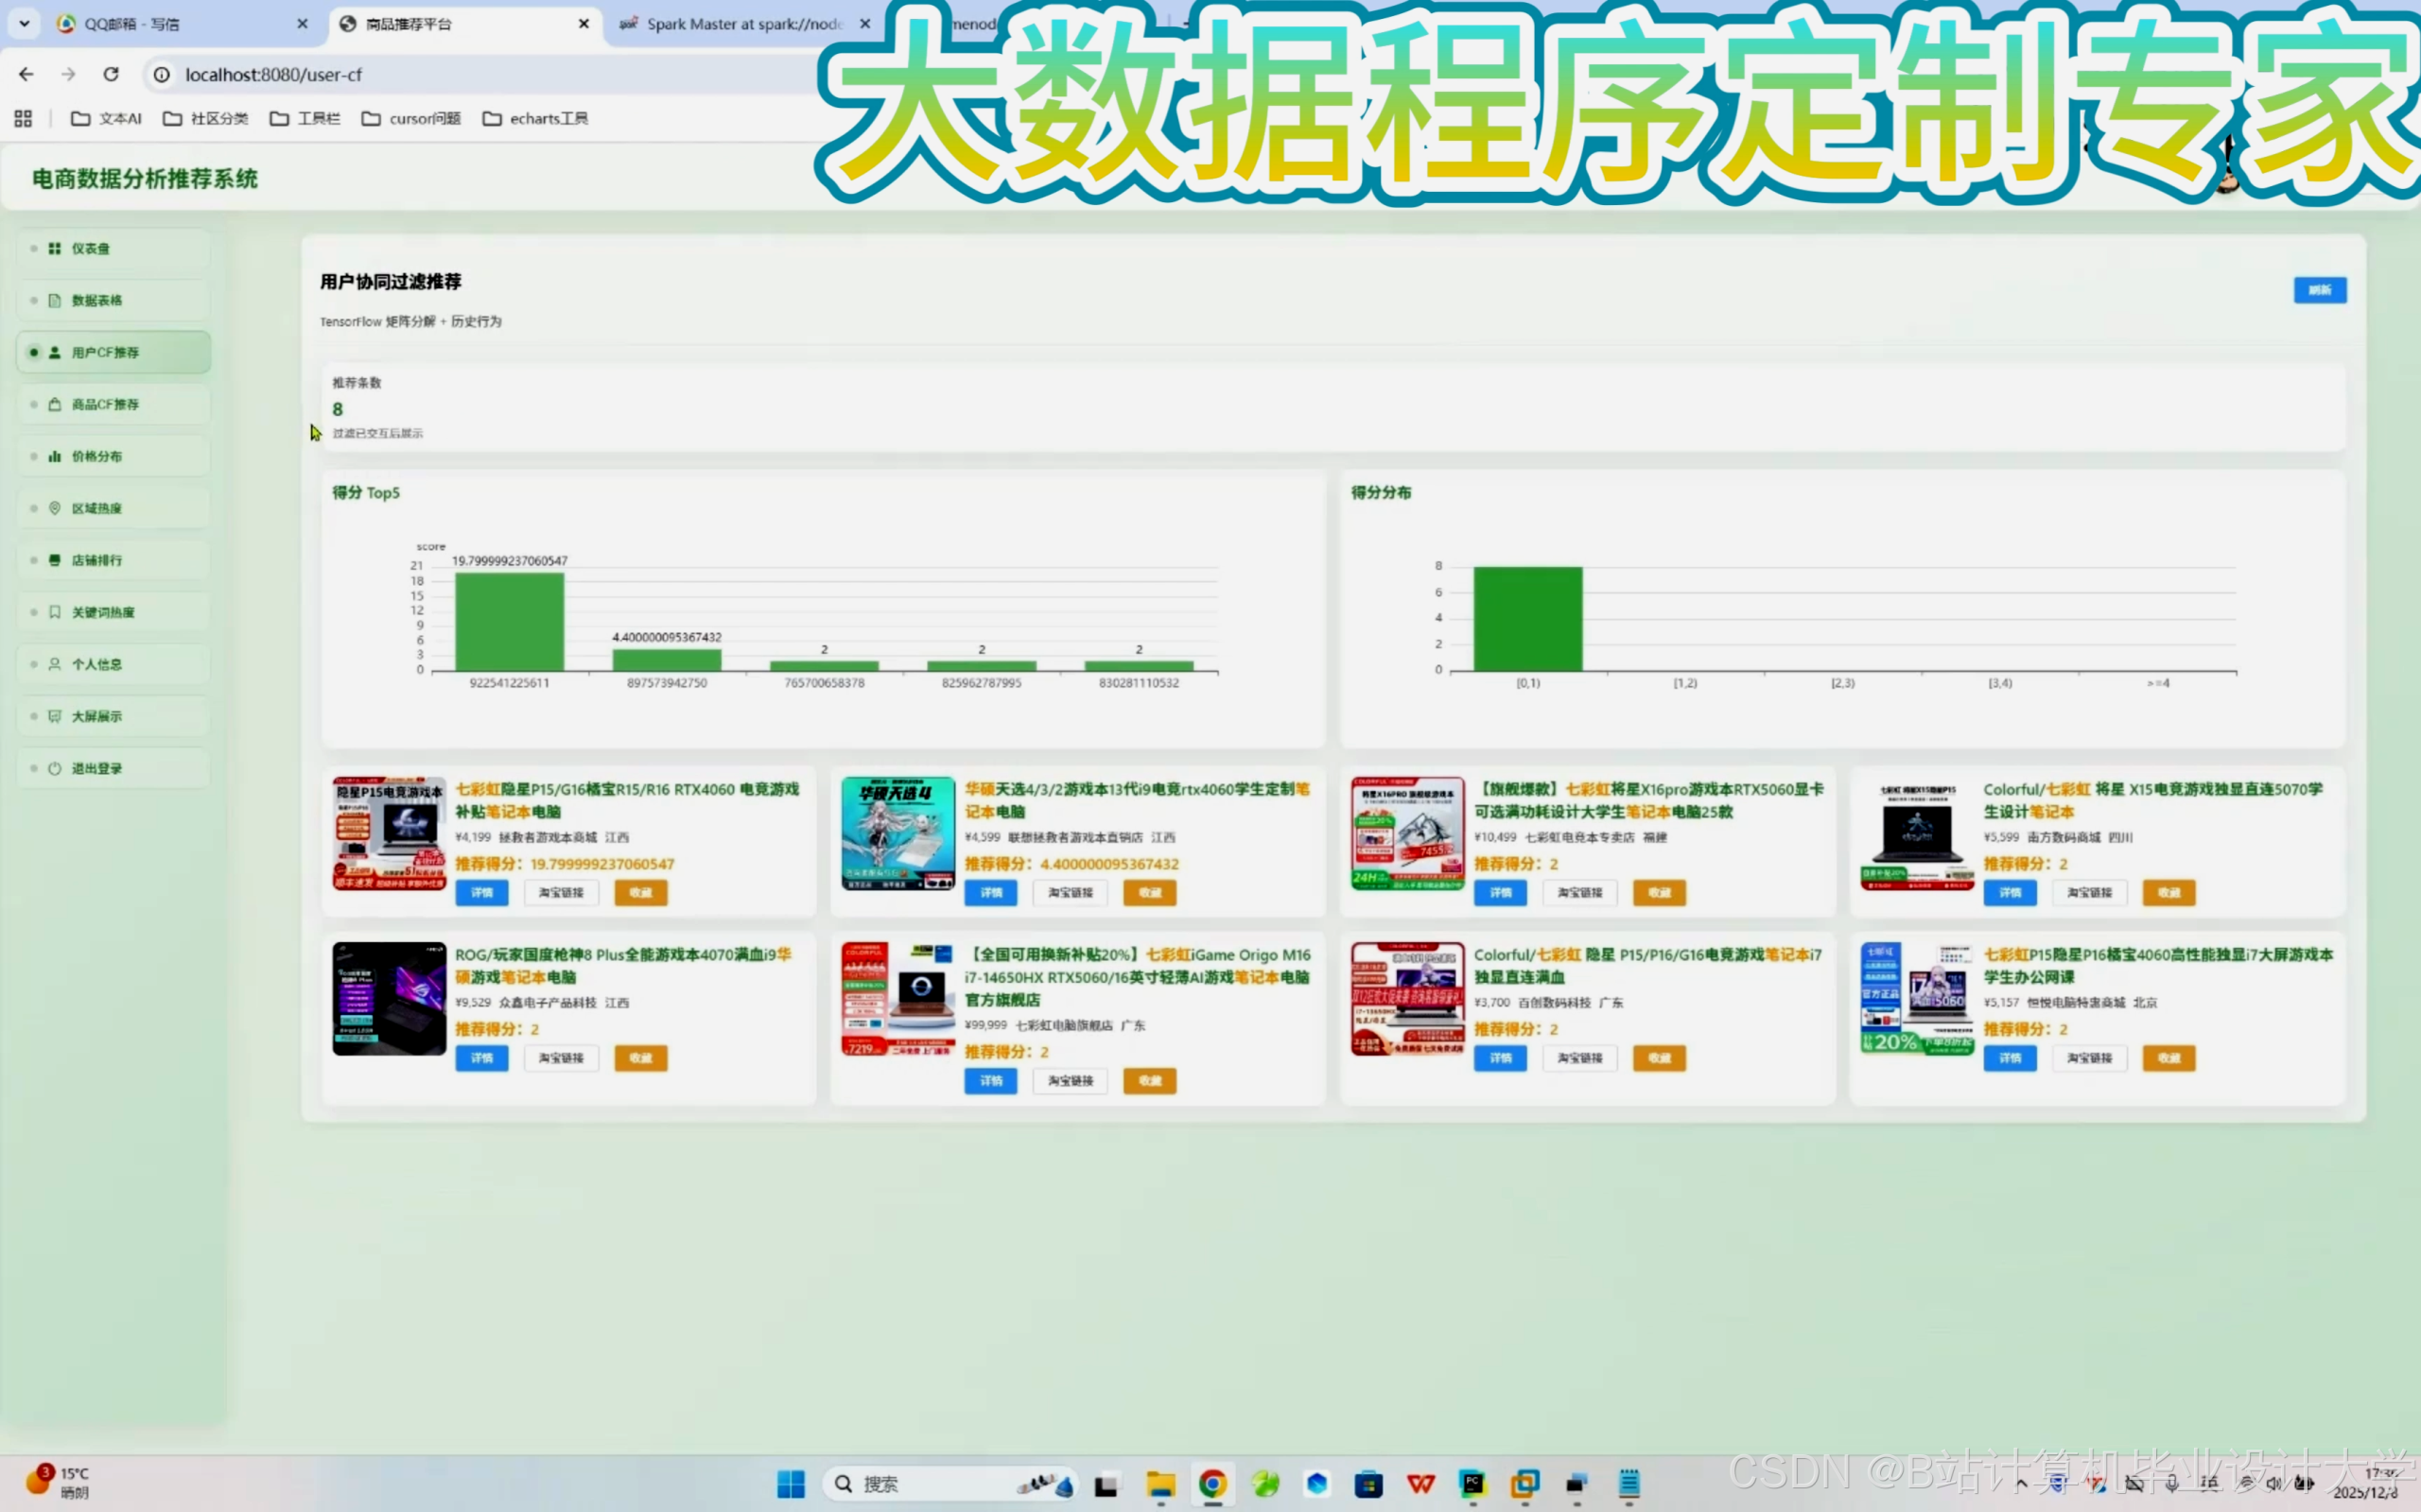Open the 个人信息 person profile icon
Image resolution: width=2421 pixels, height=1512 pixels.
click(x=54, y=663)
